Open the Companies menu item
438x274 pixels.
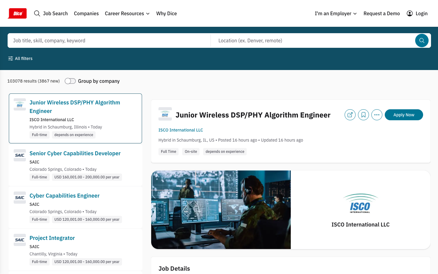point(86,13)
